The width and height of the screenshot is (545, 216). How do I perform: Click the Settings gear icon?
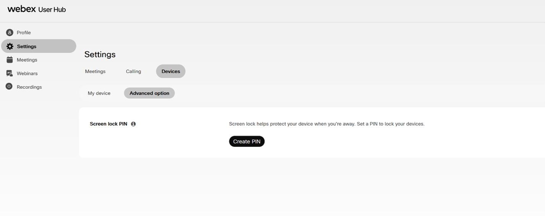coord(10,46)
